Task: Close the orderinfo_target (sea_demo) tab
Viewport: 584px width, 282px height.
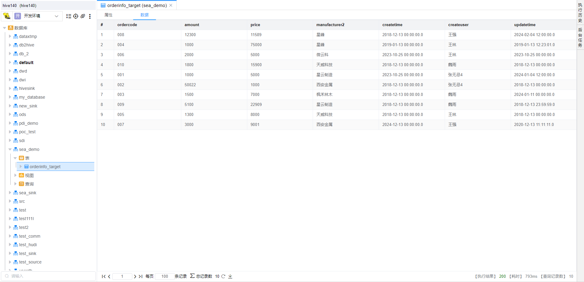Action: tap(171, 5)
